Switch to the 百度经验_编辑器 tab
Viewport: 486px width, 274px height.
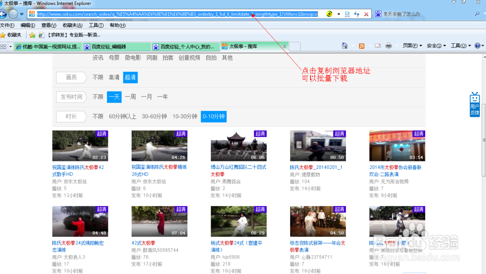pyautogui.click(x=117, y=47)
